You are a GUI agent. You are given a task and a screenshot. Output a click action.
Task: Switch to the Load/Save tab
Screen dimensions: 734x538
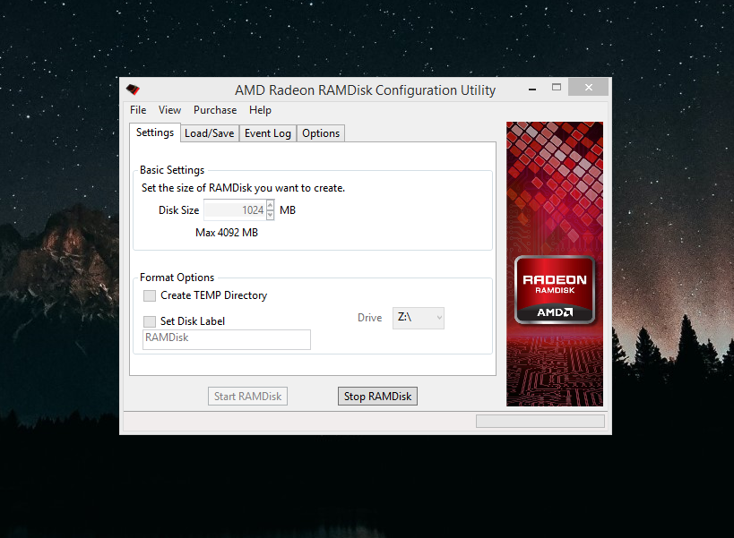(209, 133)
